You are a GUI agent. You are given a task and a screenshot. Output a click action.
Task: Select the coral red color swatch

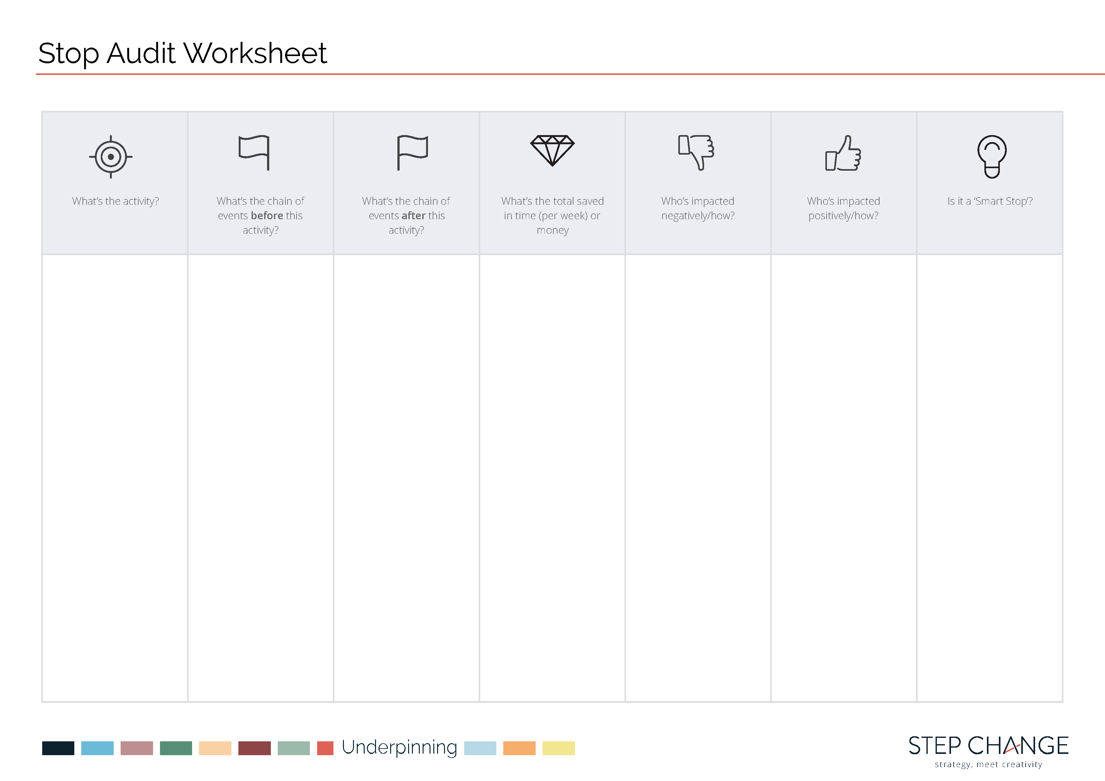(x=325, y=748)
